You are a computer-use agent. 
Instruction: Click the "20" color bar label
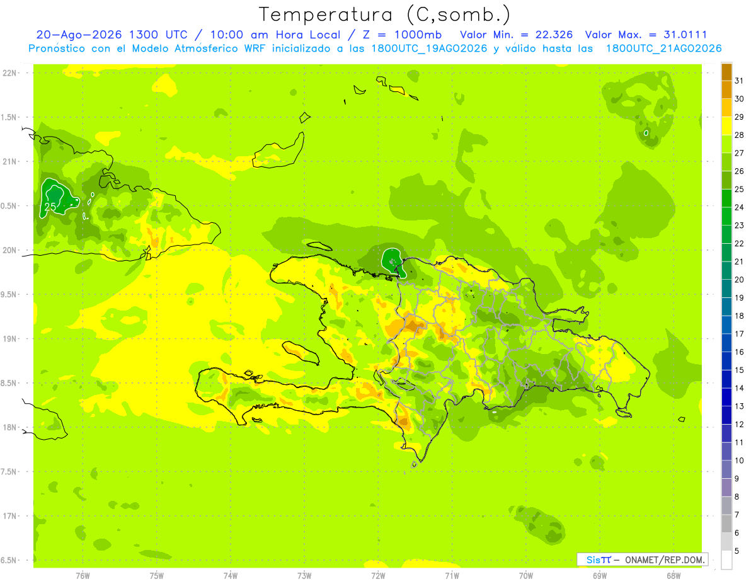[740, 280]
